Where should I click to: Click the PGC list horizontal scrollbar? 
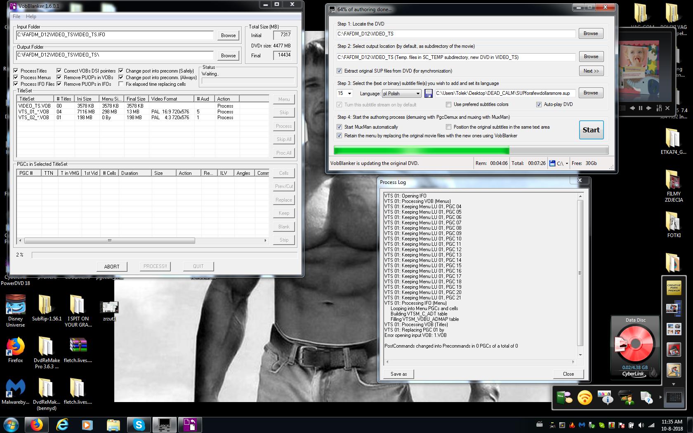[109, 240]
